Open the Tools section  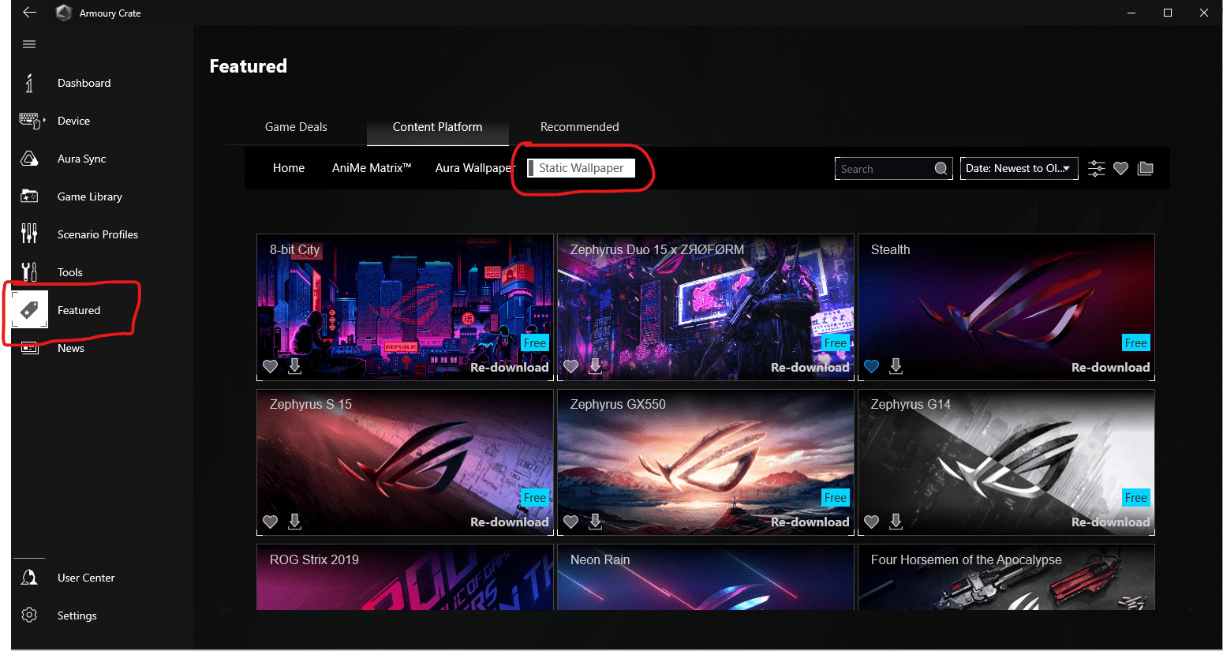pyautogui.click(x=70, y=272)
